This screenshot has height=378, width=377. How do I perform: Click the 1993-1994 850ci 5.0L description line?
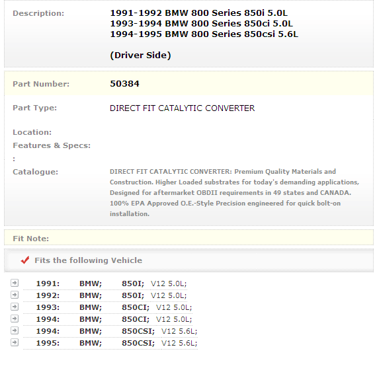point(202,23)
